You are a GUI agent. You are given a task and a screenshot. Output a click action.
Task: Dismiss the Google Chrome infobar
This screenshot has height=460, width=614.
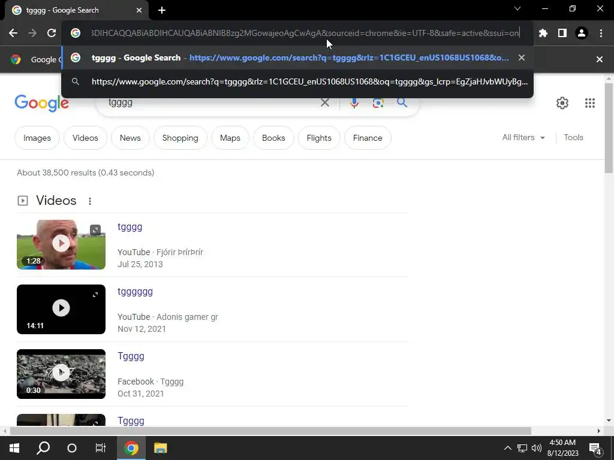[599, 59]
